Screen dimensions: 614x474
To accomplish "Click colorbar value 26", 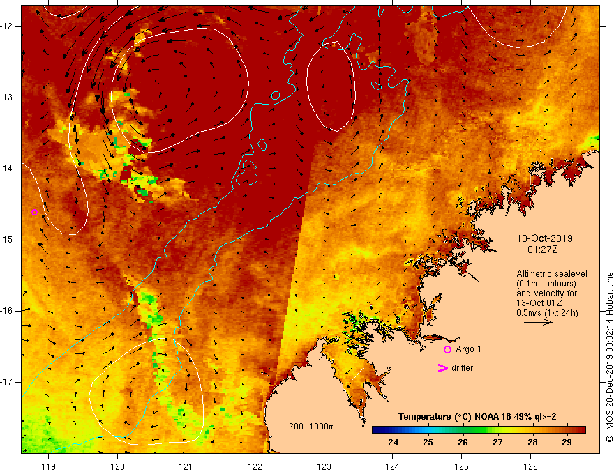I will click(463, 443).
